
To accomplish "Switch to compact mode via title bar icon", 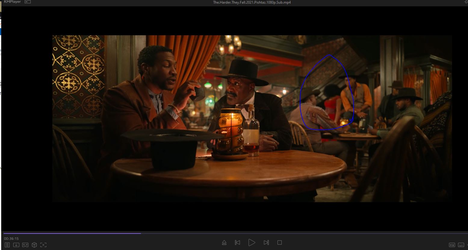I will [28, 2].
